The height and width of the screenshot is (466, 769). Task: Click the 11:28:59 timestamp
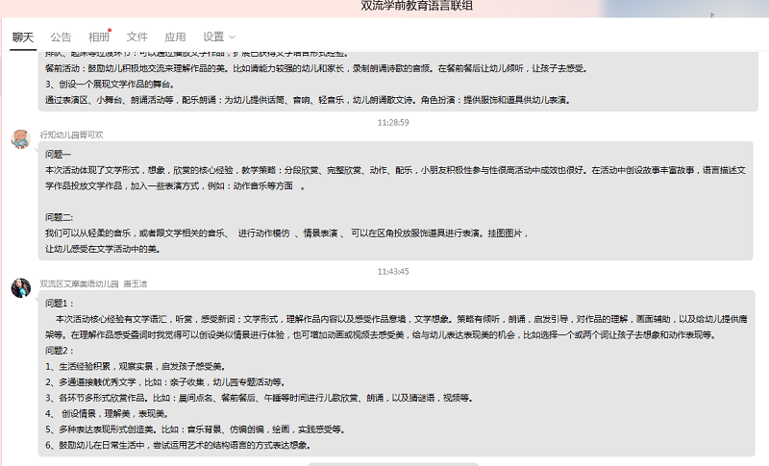click(393, 122)
